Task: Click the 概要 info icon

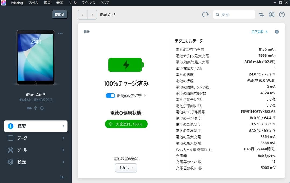Action: click(x=10, y=126)
